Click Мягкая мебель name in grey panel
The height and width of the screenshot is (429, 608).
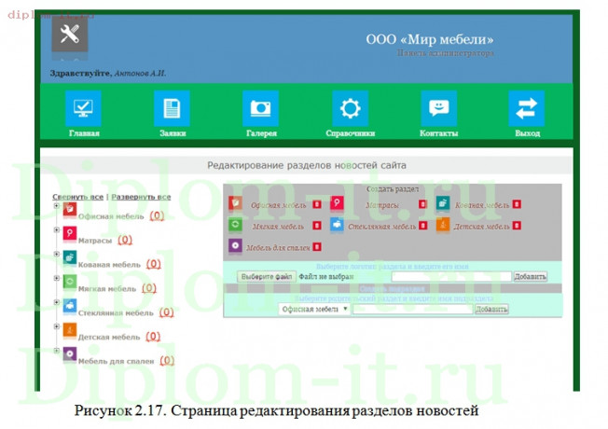(279, 227)
